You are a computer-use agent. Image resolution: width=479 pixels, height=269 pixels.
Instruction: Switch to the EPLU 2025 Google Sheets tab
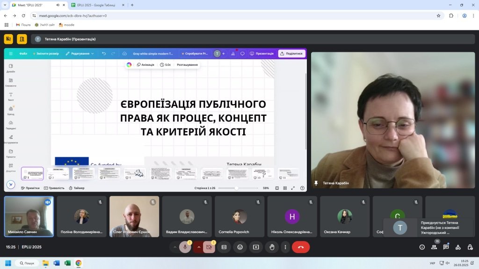coord(97,5)
